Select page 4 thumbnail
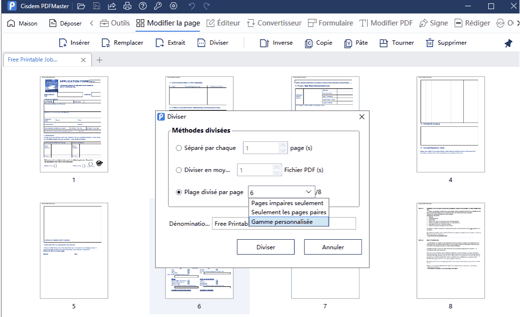The image size is (520, 317). pyautogui.click(x=451, y=124)
